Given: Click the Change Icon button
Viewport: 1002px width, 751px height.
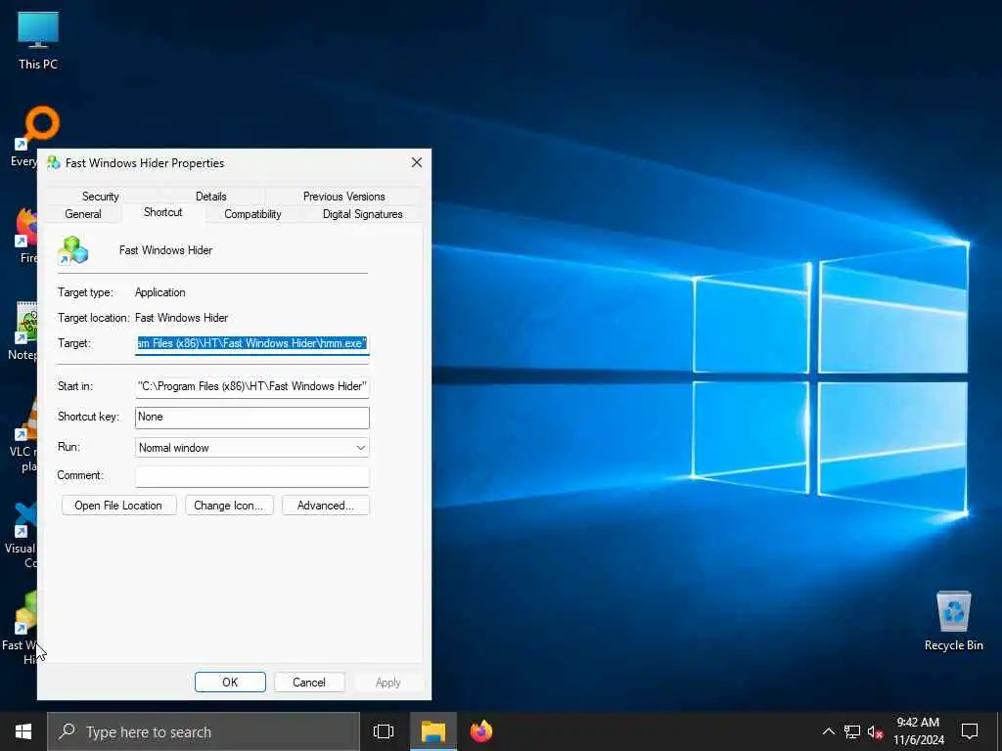Looking at the screenshot, I should [229, 506].
